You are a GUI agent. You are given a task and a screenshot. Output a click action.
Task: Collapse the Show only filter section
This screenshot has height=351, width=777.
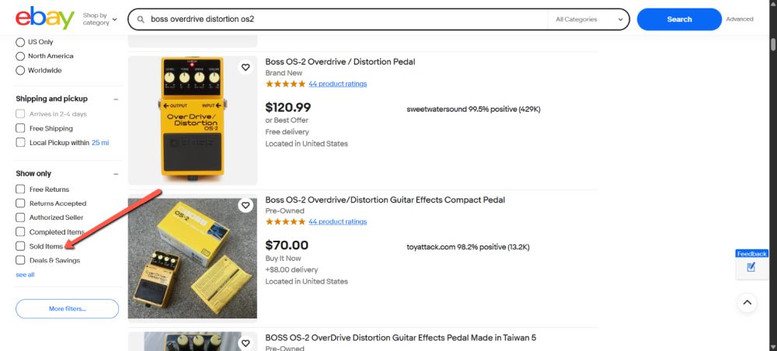116,174
